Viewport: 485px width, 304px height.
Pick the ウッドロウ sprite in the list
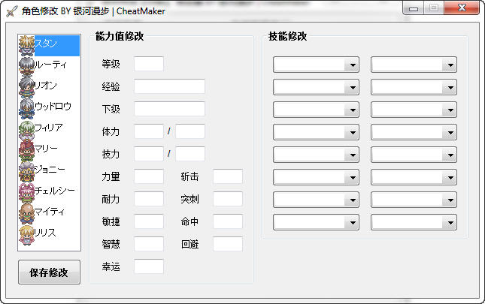[x=27, y=108]
